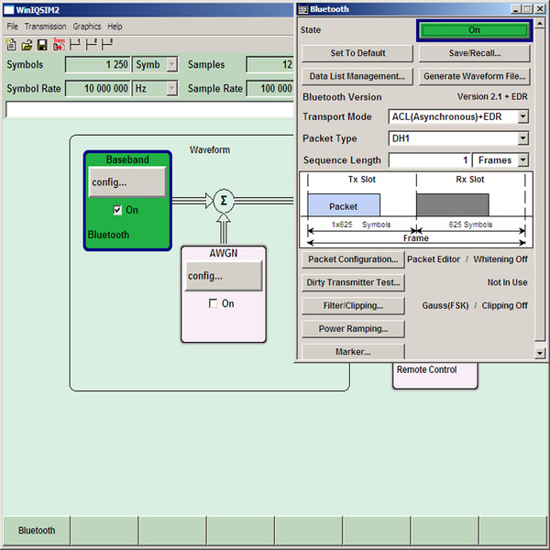The image size is (550, 550).
Task: Click the 'Not In Use' status text
Action: tap(507, 282)
